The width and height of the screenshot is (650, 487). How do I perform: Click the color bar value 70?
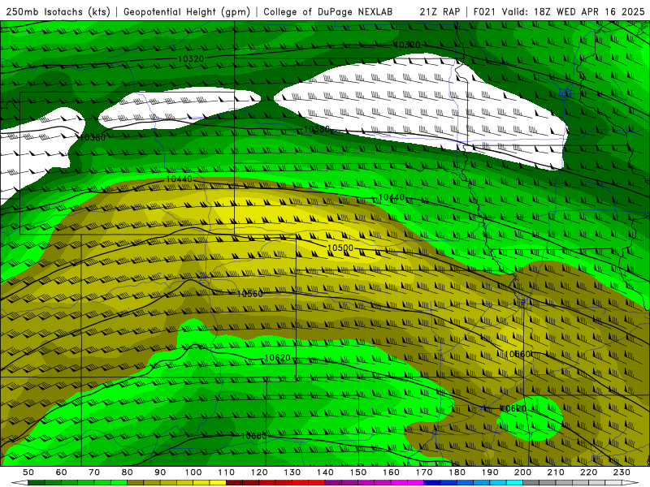pyautogui.click(x=94, y=472)
